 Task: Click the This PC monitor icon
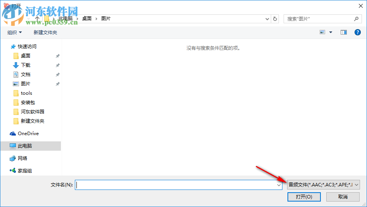(13, 146)
